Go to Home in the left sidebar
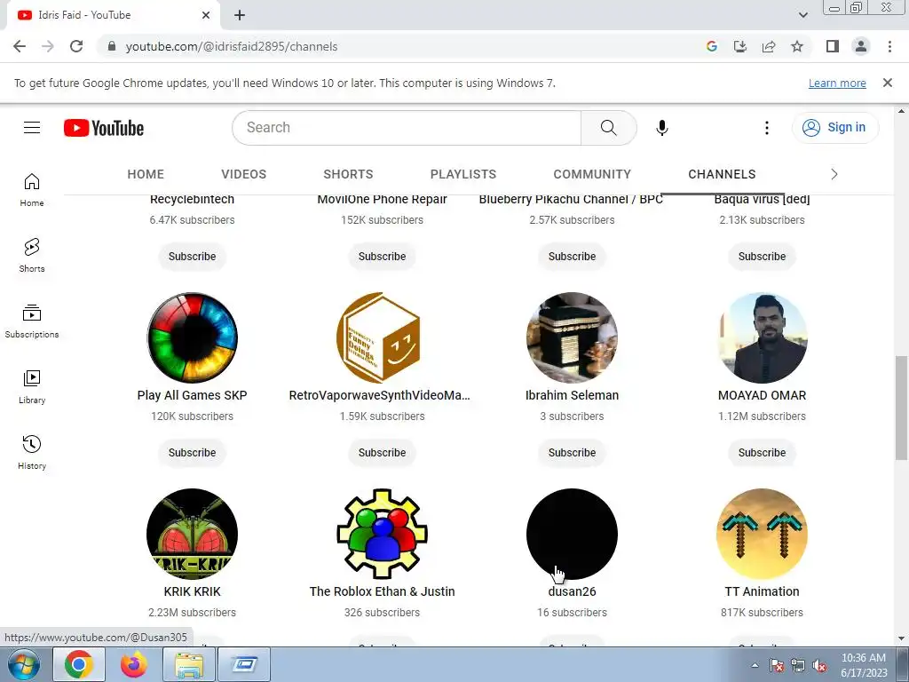909x682 pixels. 32,190
